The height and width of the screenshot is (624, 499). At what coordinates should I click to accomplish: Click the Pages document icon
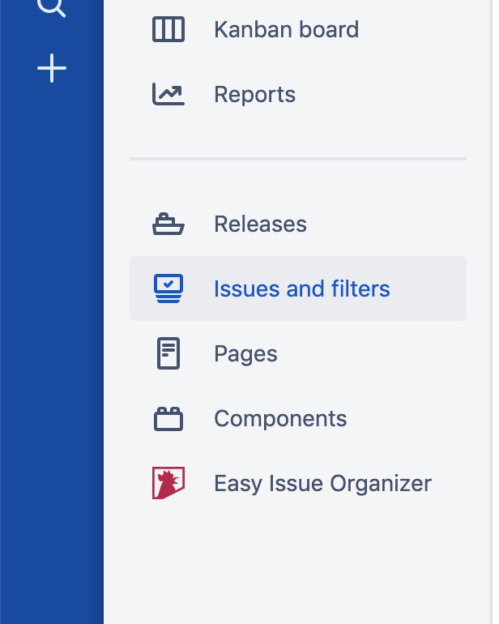point(168,353)
